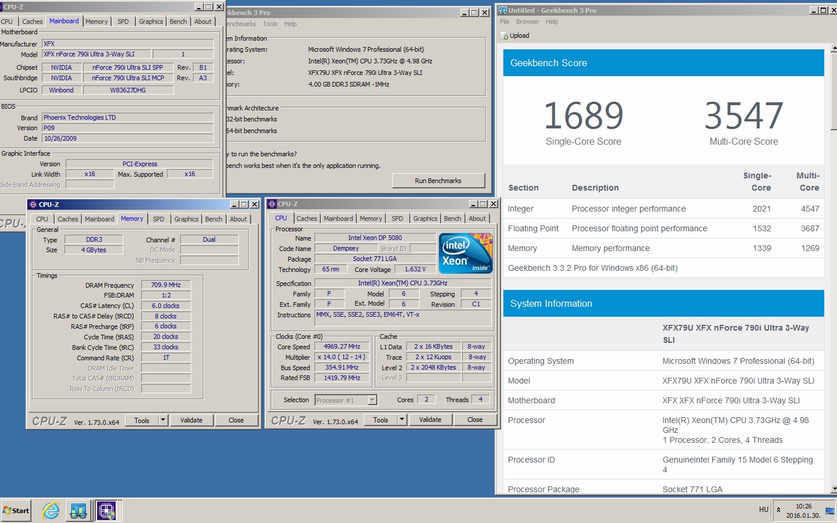Click the Start button
Image resolution: width=837 pixels, height=523 pixels.
pos(16,511)
